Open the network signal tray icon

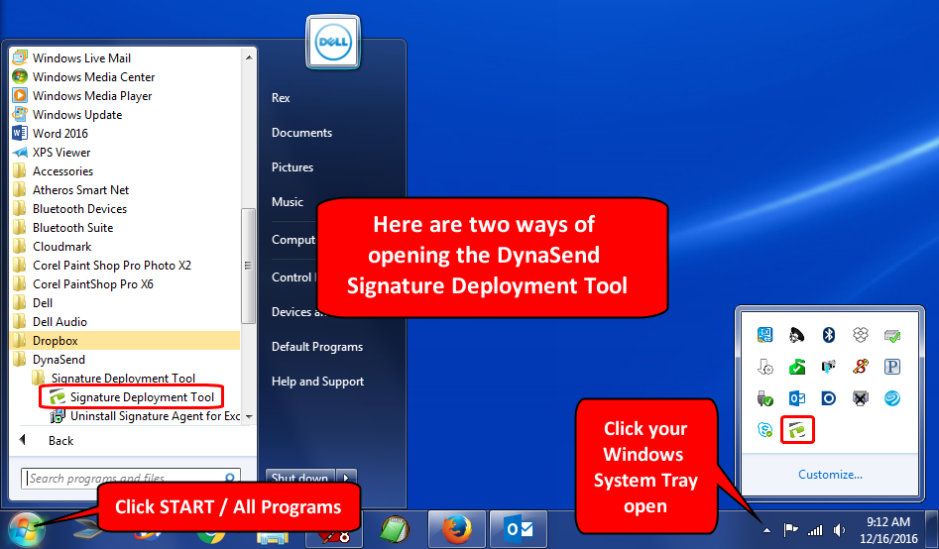point(814,530)
